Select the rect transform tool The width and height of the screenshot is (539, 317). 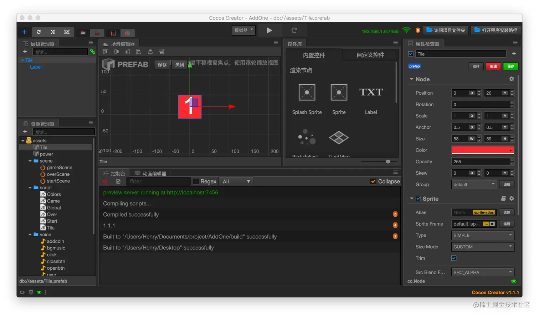tap(67, 32)
